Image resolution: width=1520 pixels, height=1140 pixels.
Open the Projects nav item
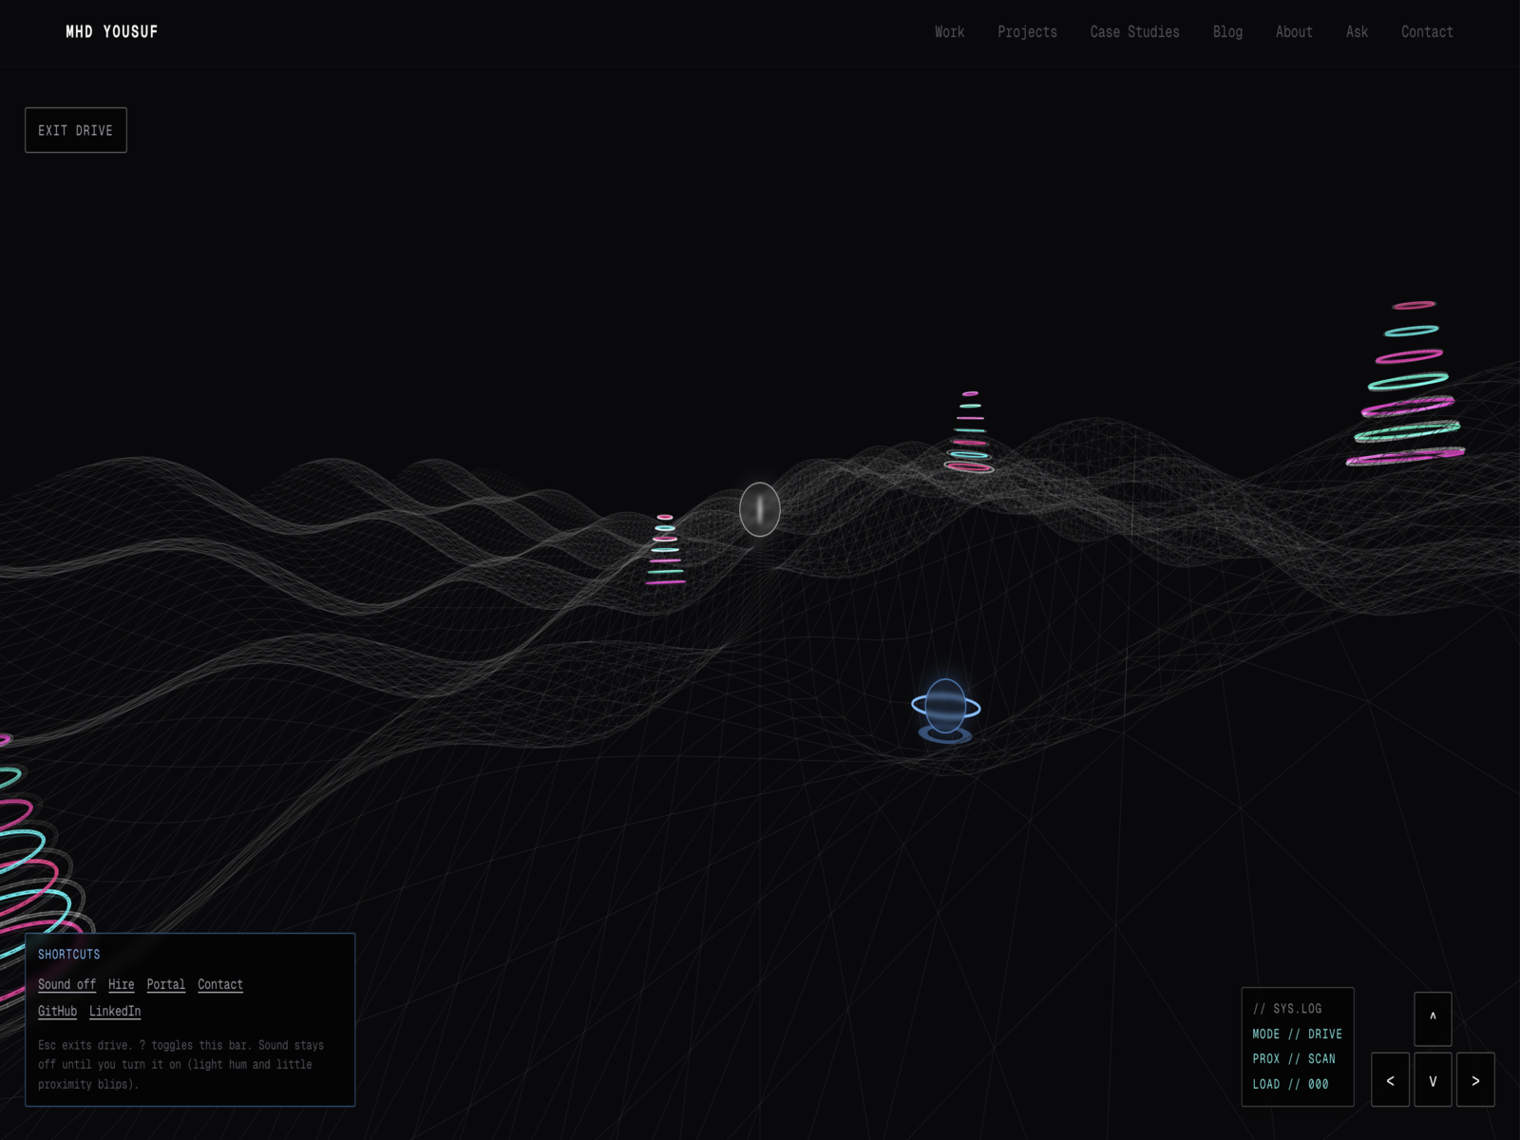1027,31
